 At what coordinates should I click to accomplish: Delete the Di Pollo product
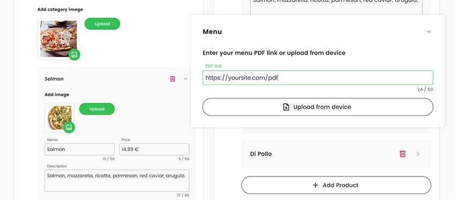[403, 153]
